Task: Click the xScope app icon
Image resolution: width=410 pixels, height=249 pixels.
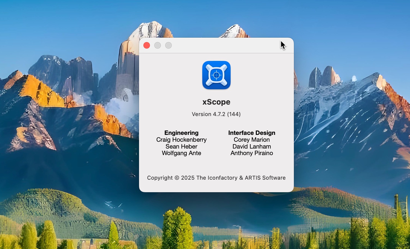Action: click(x=216, y=75)
